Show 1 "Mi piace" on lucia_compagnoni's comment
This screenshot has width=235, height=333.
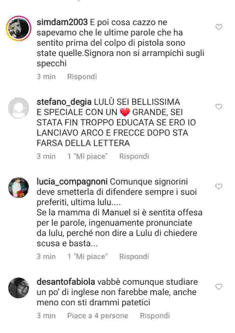[87, 257]
